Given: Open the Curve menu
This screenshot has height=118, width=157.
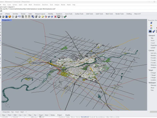Looking at the screenshot, I should click(9, 5).
